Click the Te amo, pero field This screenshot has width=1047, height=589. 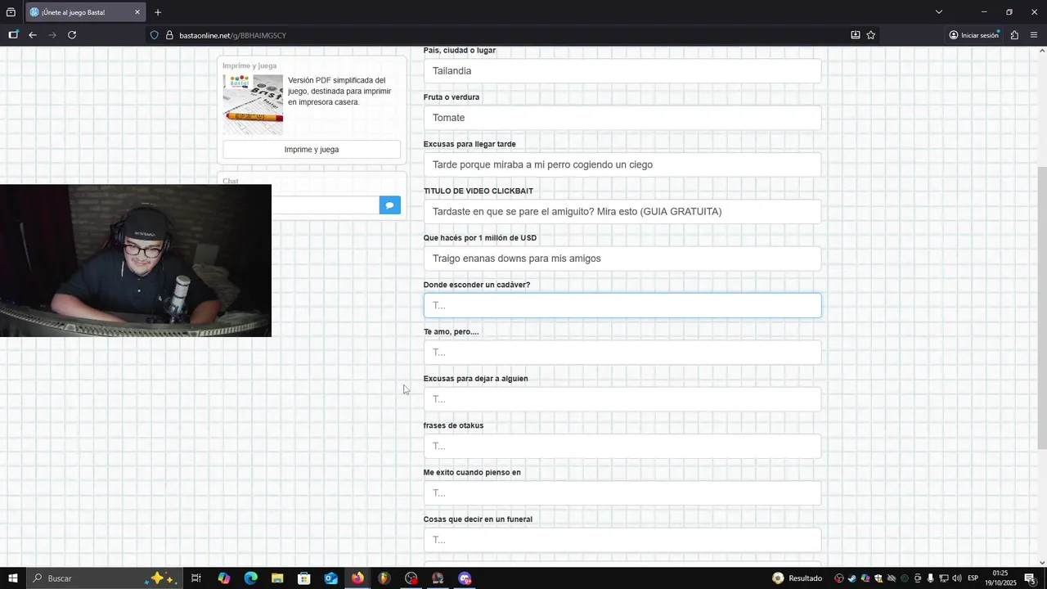point(622,353)
